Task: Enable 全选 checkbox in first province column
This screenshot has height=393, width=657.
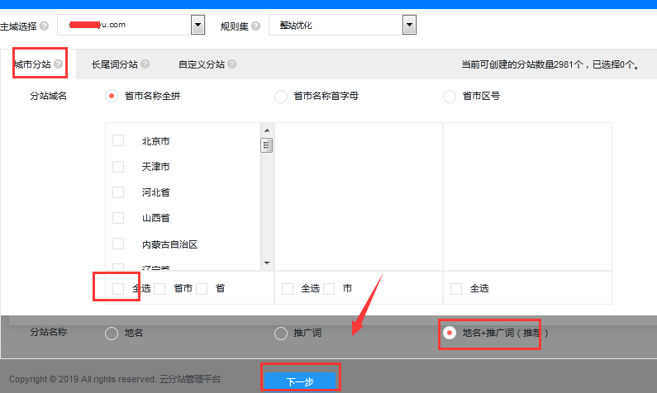Action: (118, 288)
